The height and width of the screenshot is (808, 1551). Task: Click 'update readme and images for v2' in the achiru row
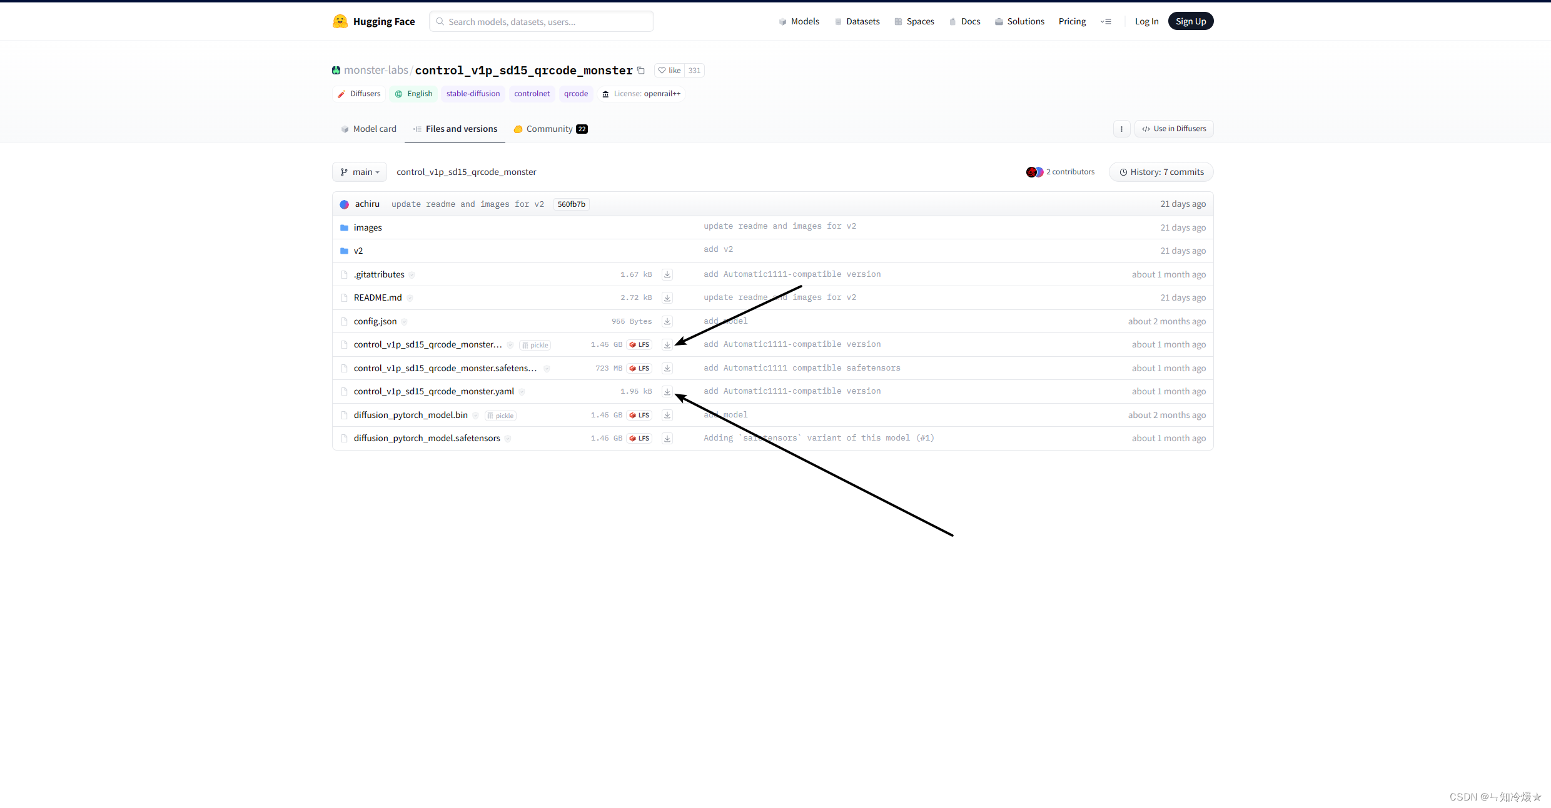pyautogui.click(x=468, y=204)
